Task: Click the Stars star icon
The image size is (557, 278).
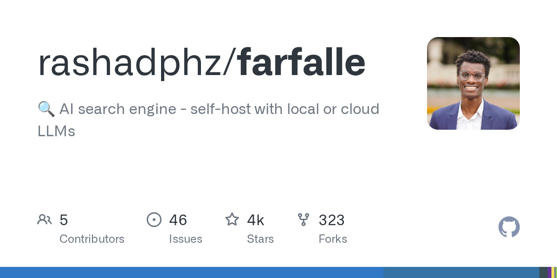Action: [x=232, y=219]
